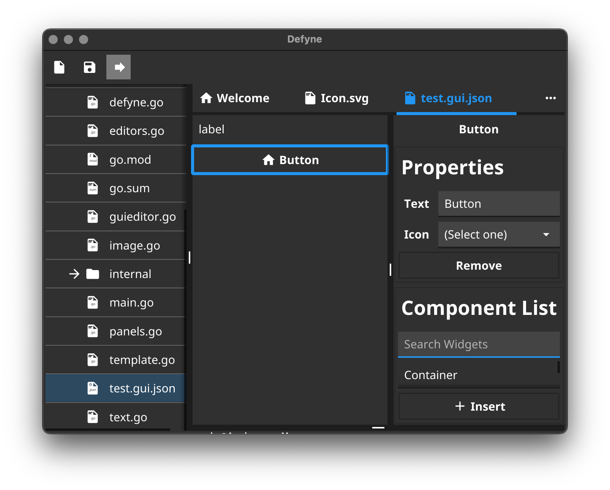610x490 pixels.
Task: Click the blue document icon on test.gui.json tab
Action: pos(410,98)
